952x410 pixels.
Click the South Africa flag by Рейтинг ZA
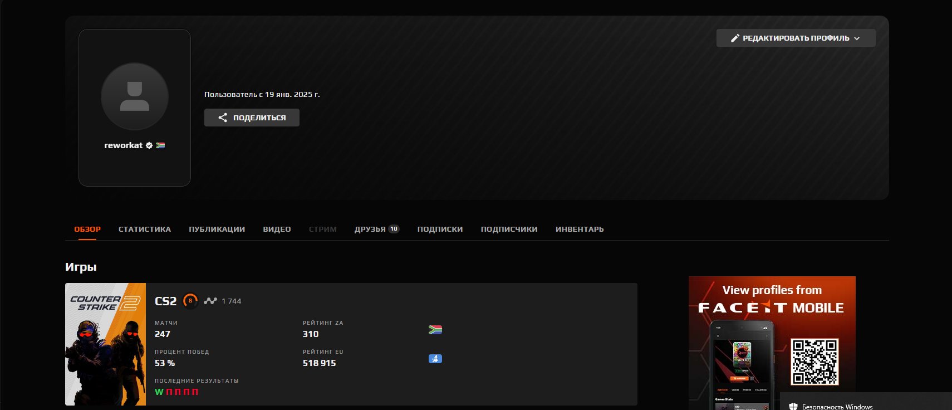click(435, 329)
